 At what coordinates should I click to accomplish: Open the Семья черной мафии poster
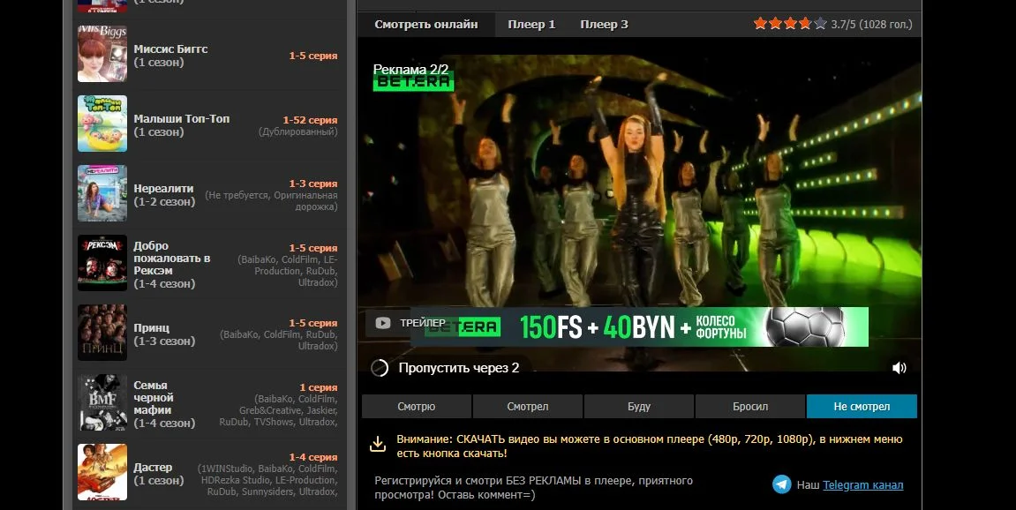tap(102, 402)
